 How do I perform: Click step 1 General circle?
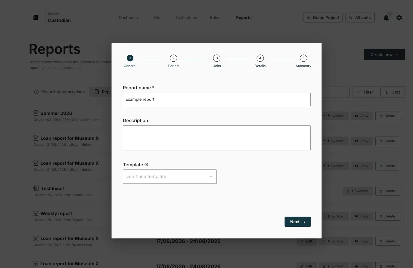[x=130, y=58]
